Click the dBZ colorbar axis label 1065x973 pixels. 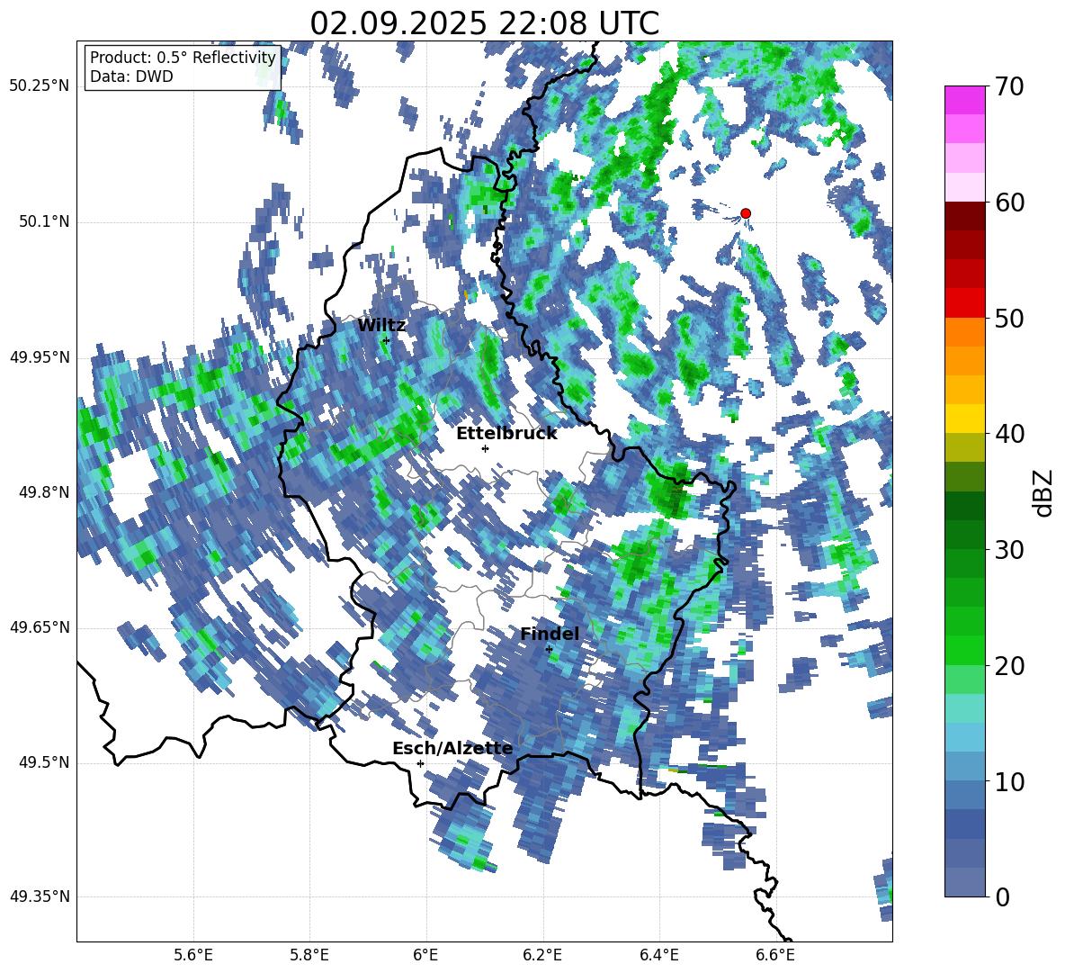click(x=1044, y=492)
